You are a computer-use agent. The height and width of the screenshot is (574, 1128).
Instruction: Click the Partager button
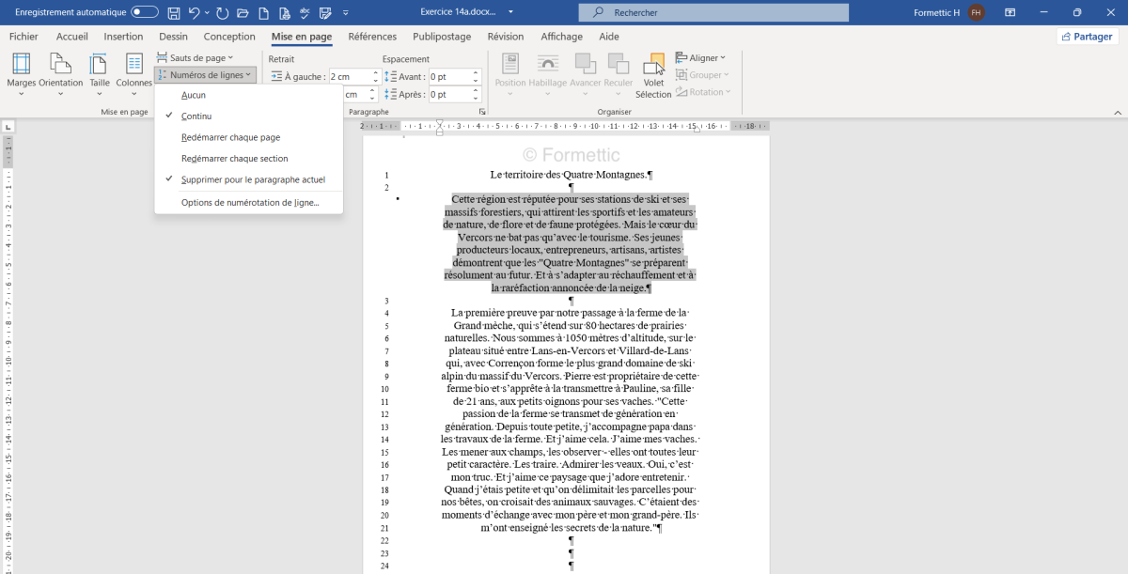point(1088,37)
